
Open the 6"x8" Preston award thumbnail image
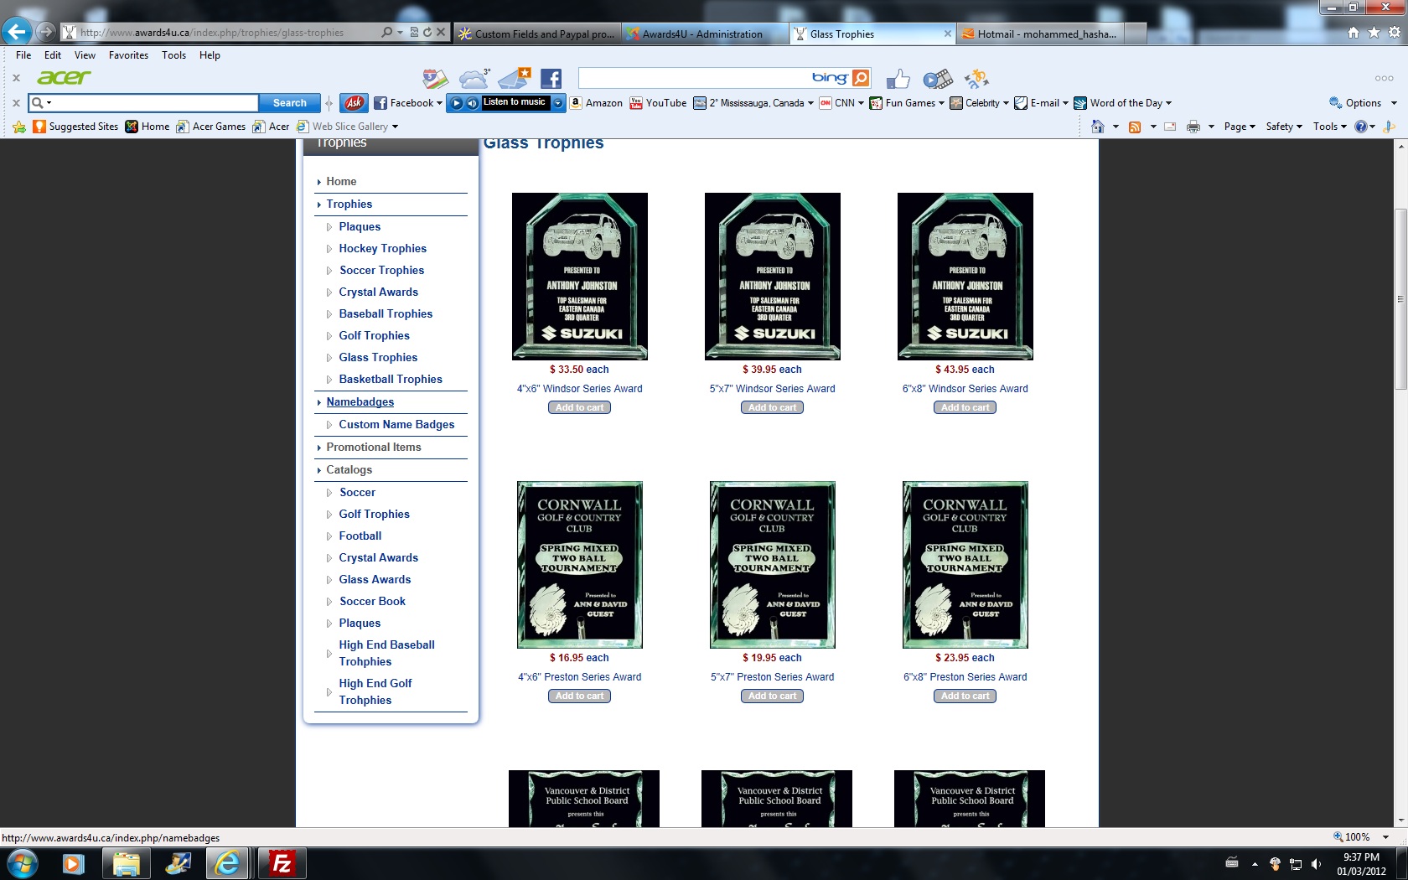click(965, 565)
